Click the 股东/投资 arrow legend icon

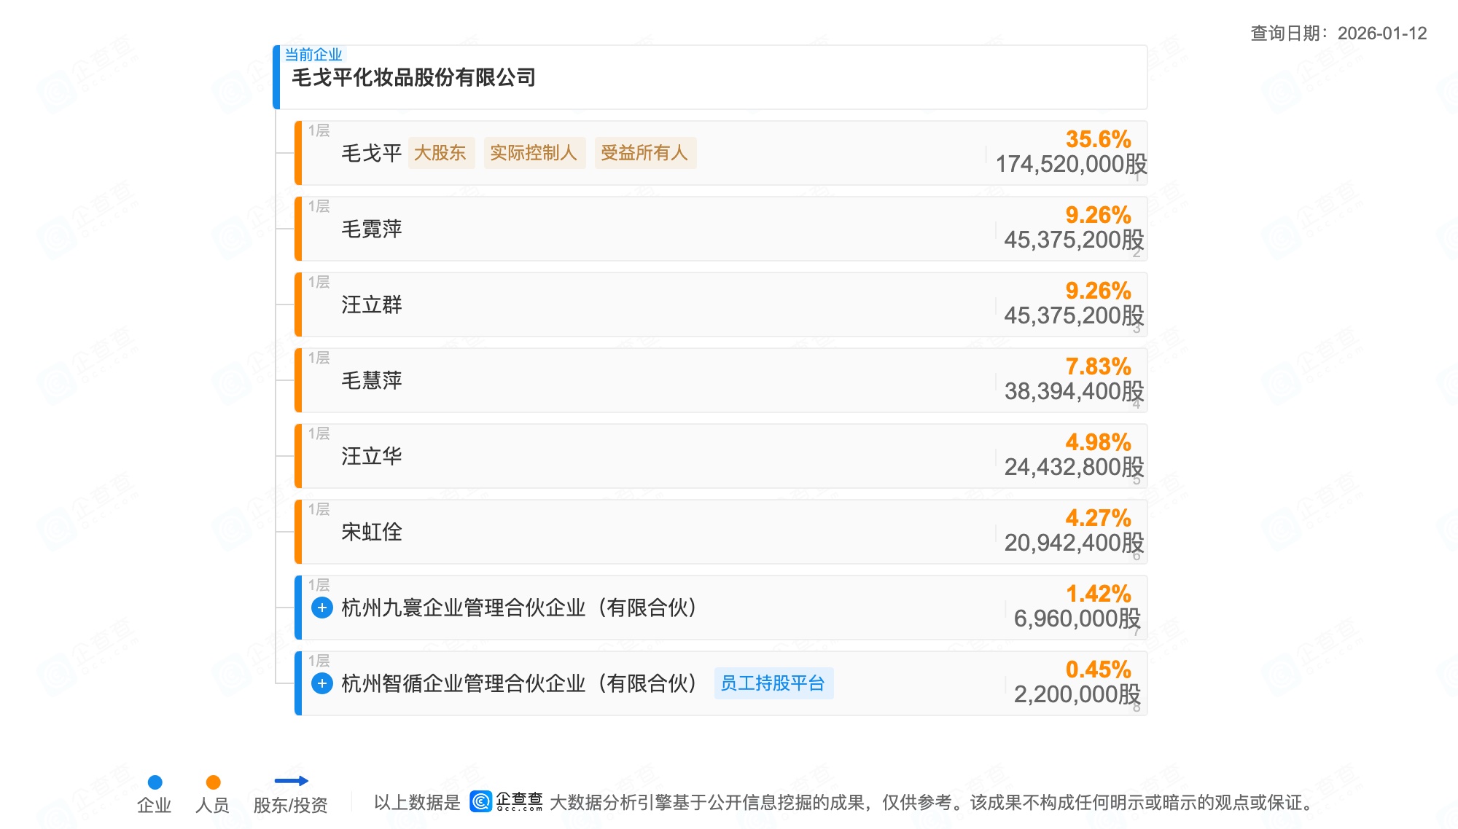[x=291, y=781]
